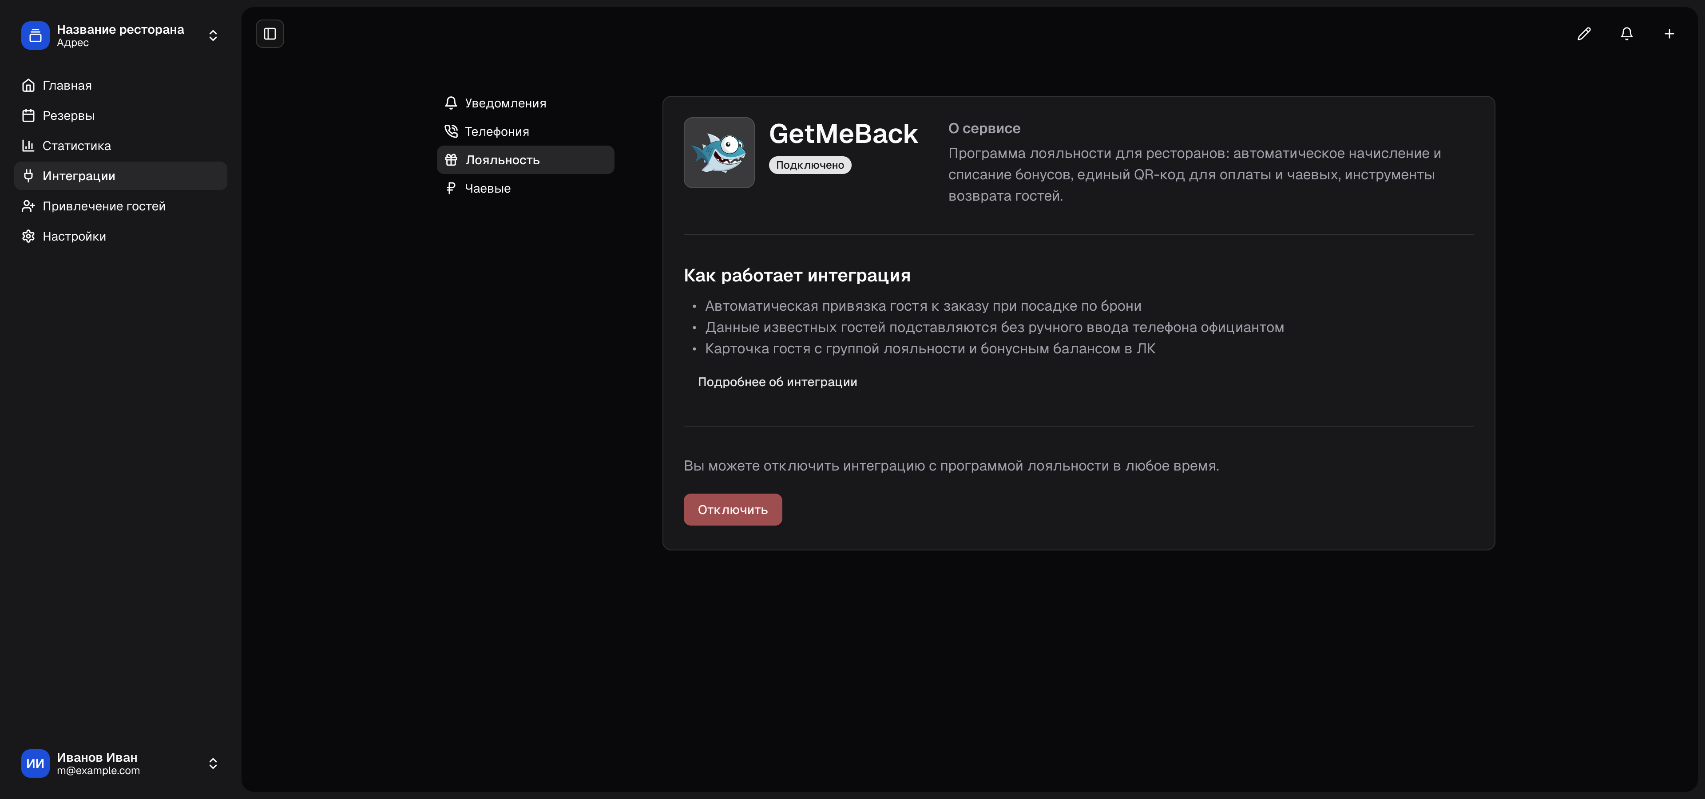Switch to Телефония integration tab
This screenshot has width=1705, height=799.
[x=526, y=132]
